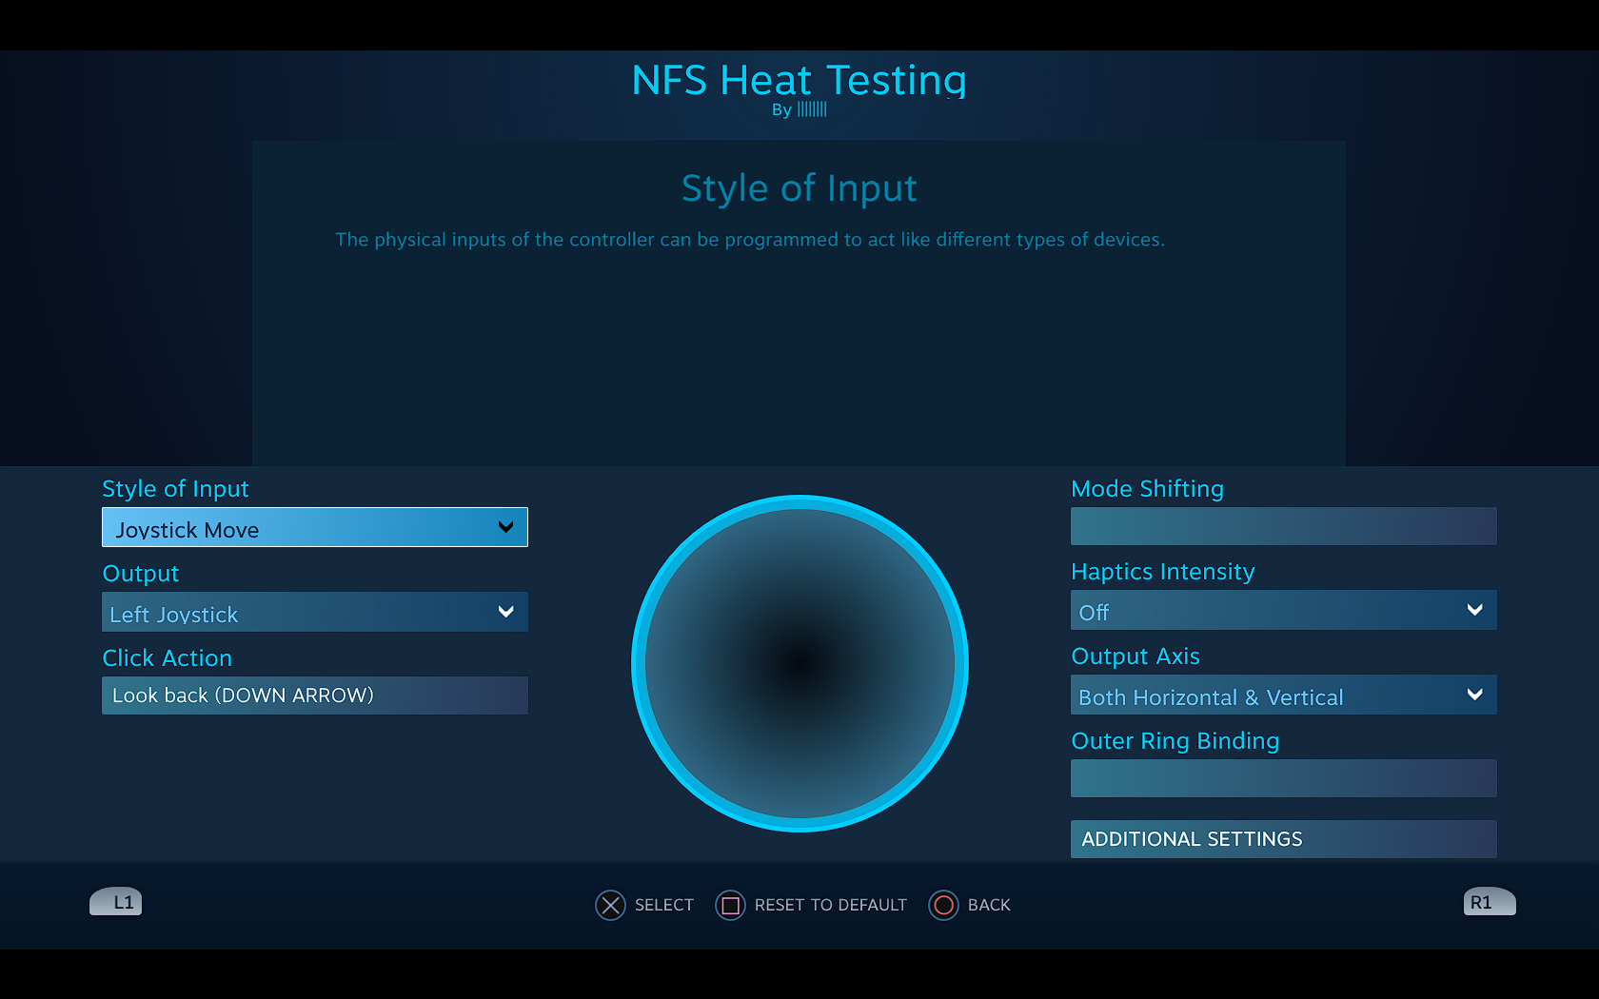The width and height of the screenshot is (1599, 999).
Task: Open the Output Left Joystick dropdown
Action: (315, 612)
